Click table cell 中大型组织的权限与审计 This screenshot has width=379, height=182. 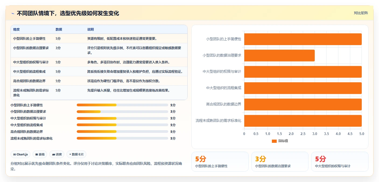(x=31, y=62)
